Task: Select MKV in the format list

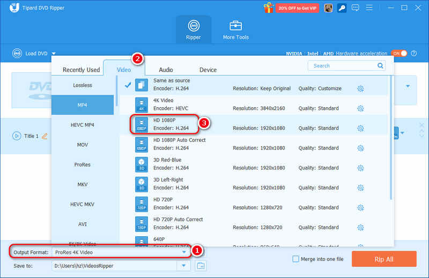Action: (x=83, y=184)
